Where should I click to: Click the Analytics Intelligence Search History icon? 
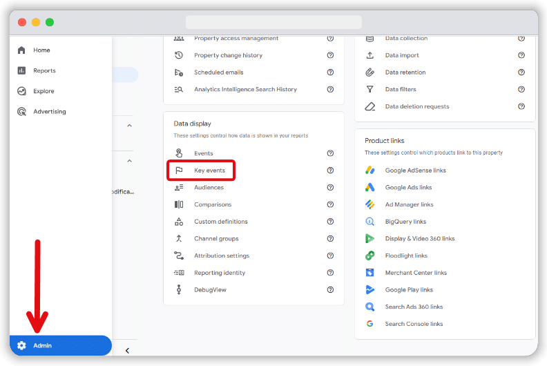point(179,89)
